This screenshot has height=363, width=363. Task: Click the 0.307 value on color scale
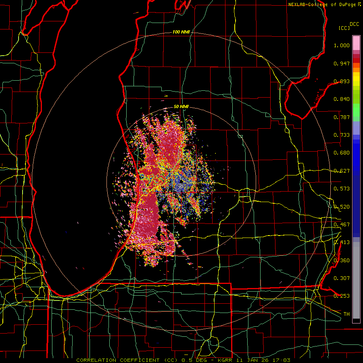(x=342, y=278)
